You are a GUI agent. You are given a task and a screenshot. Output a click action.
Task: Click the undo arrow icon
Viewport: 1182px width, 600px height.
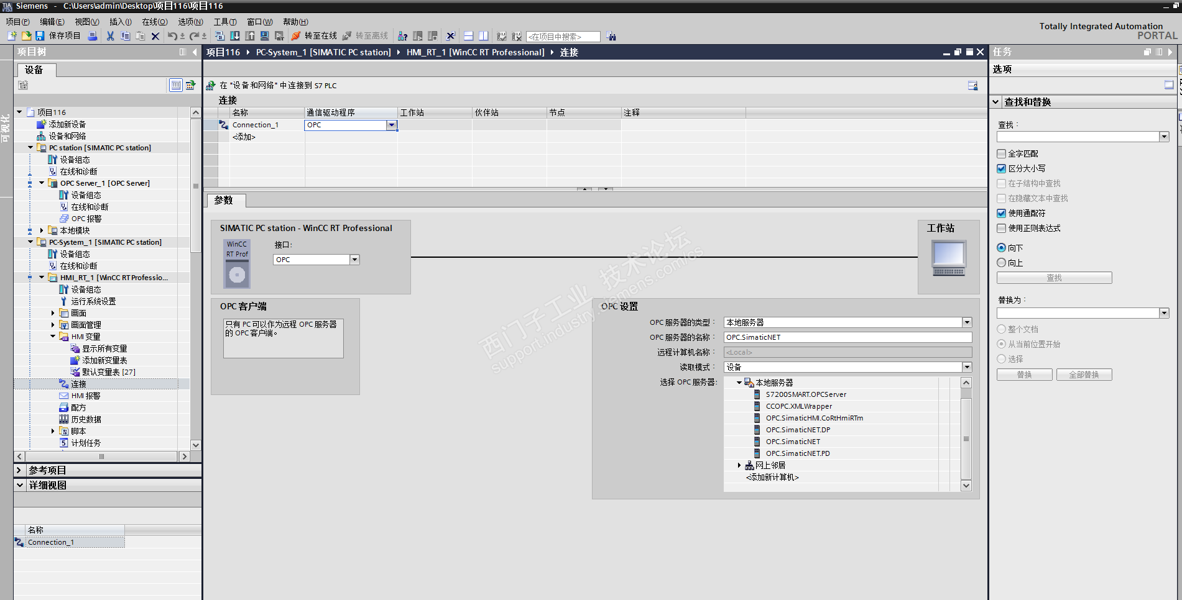(172, 36)
